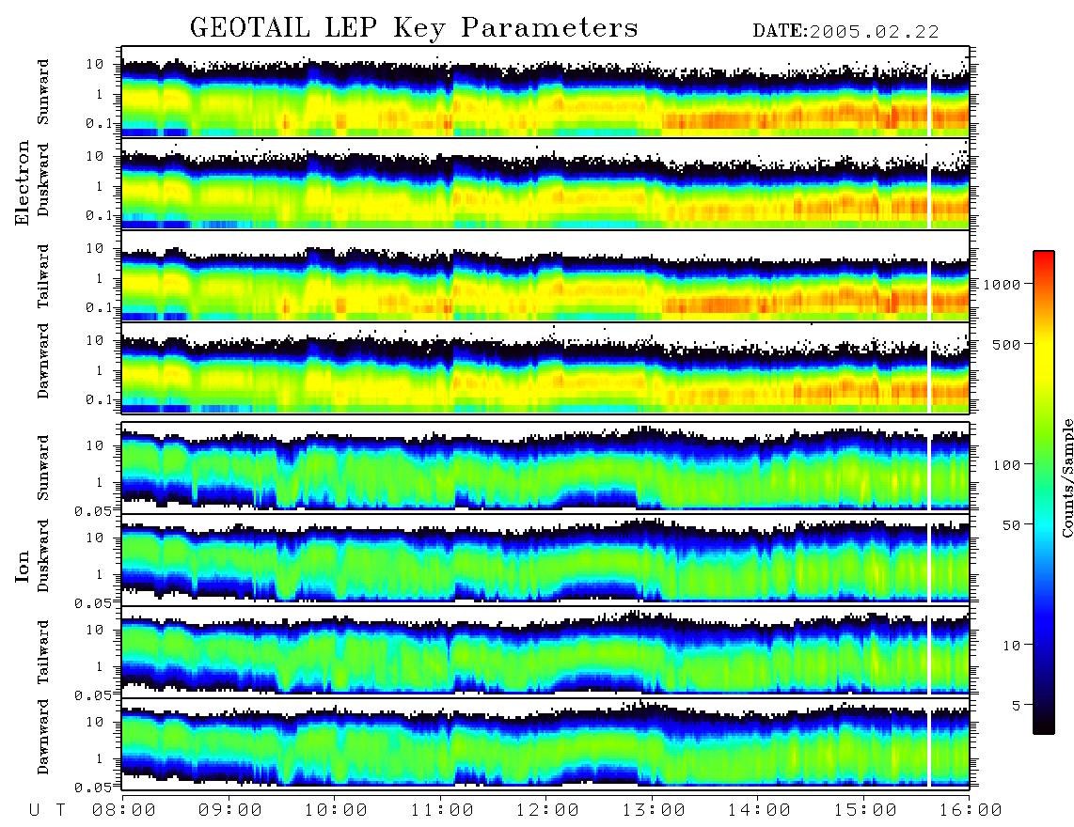Select the Ion Dawnward panel label

(43, 737)
